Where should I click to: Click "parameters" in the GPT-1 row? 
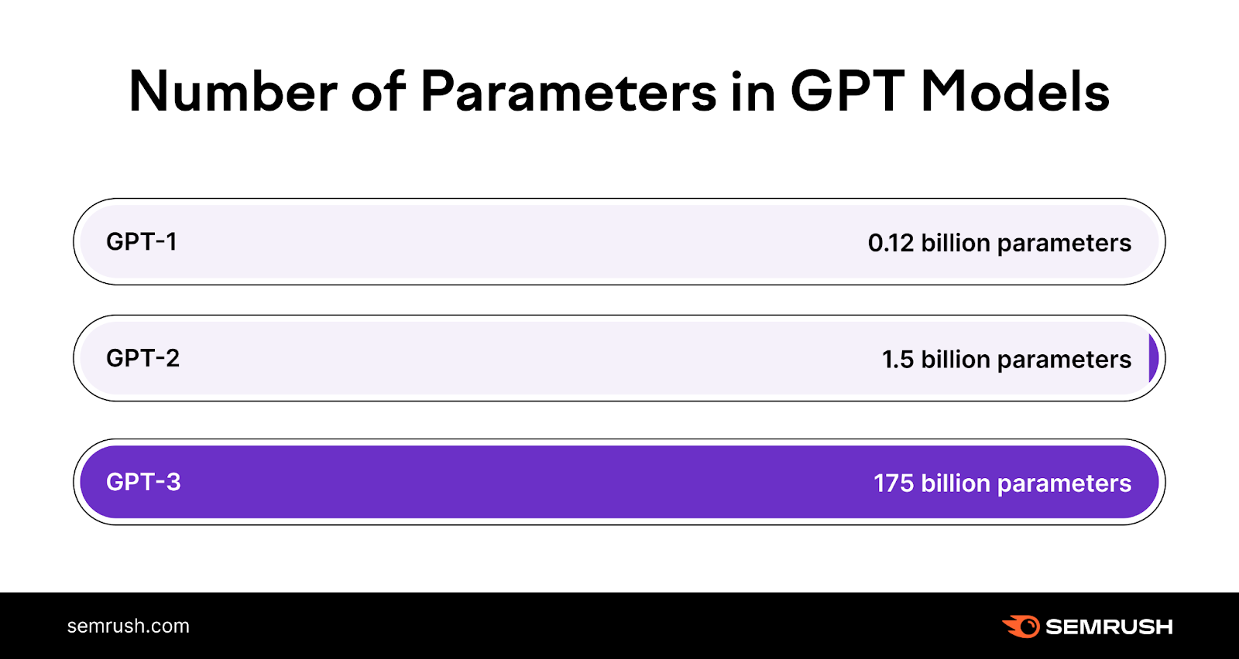point(1064,244)
